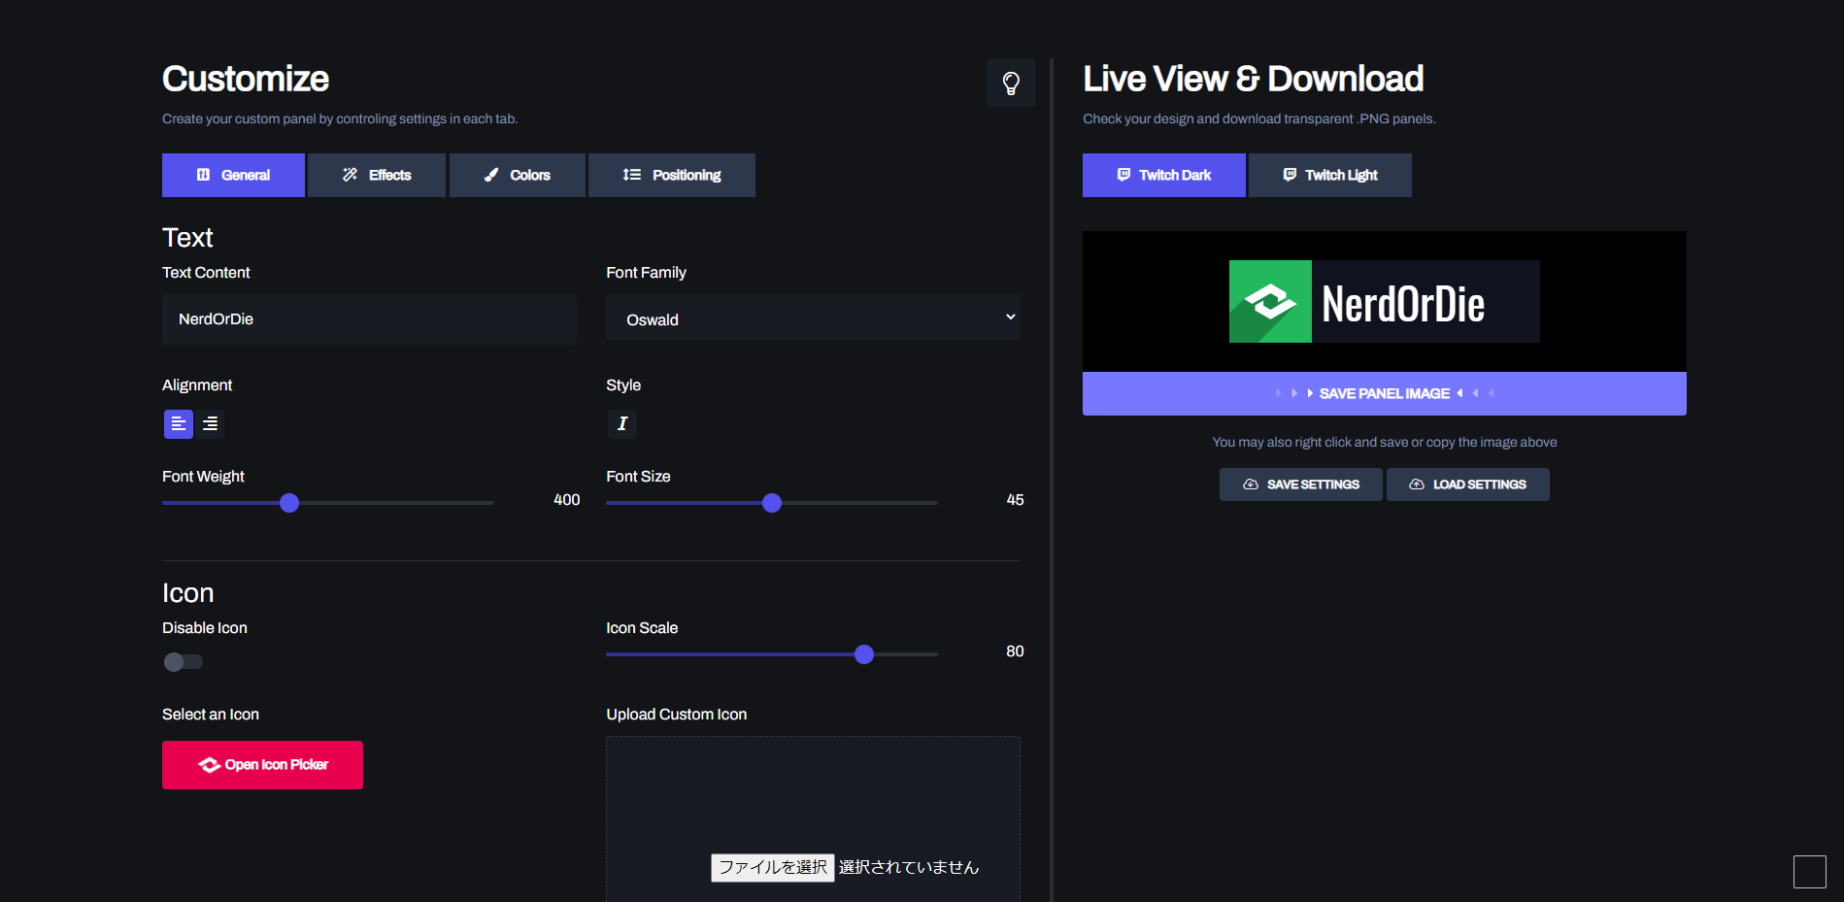Open the Positioning tab
Screen dimensions: 1844x902
(x=672, y=175)
